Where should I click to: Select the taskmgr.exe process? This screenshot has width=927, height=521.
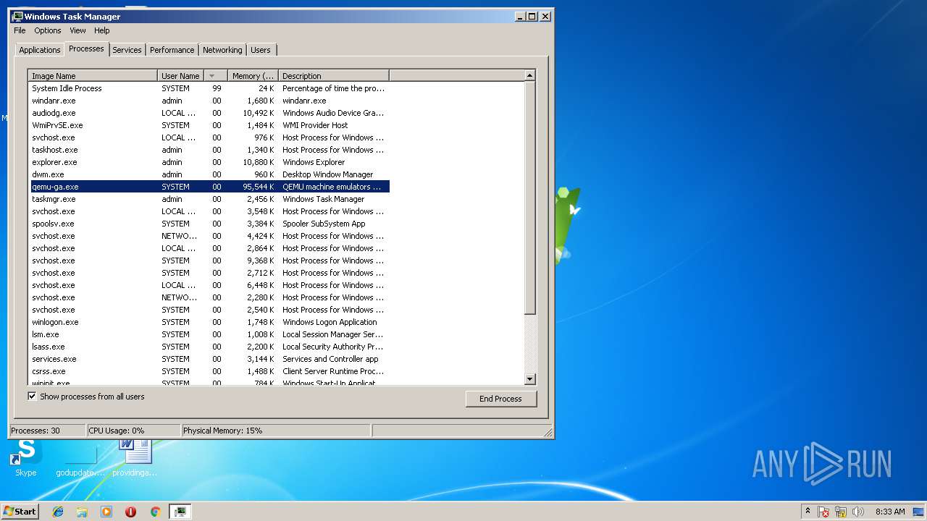click(209, 199)
